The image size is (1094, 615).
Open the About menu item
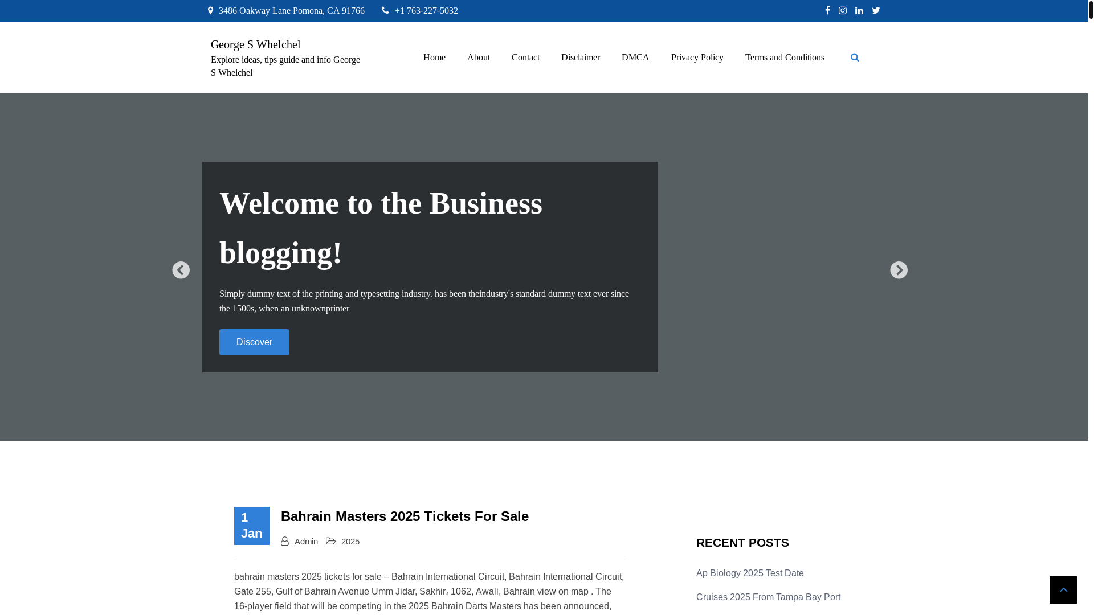click(479, 58)
